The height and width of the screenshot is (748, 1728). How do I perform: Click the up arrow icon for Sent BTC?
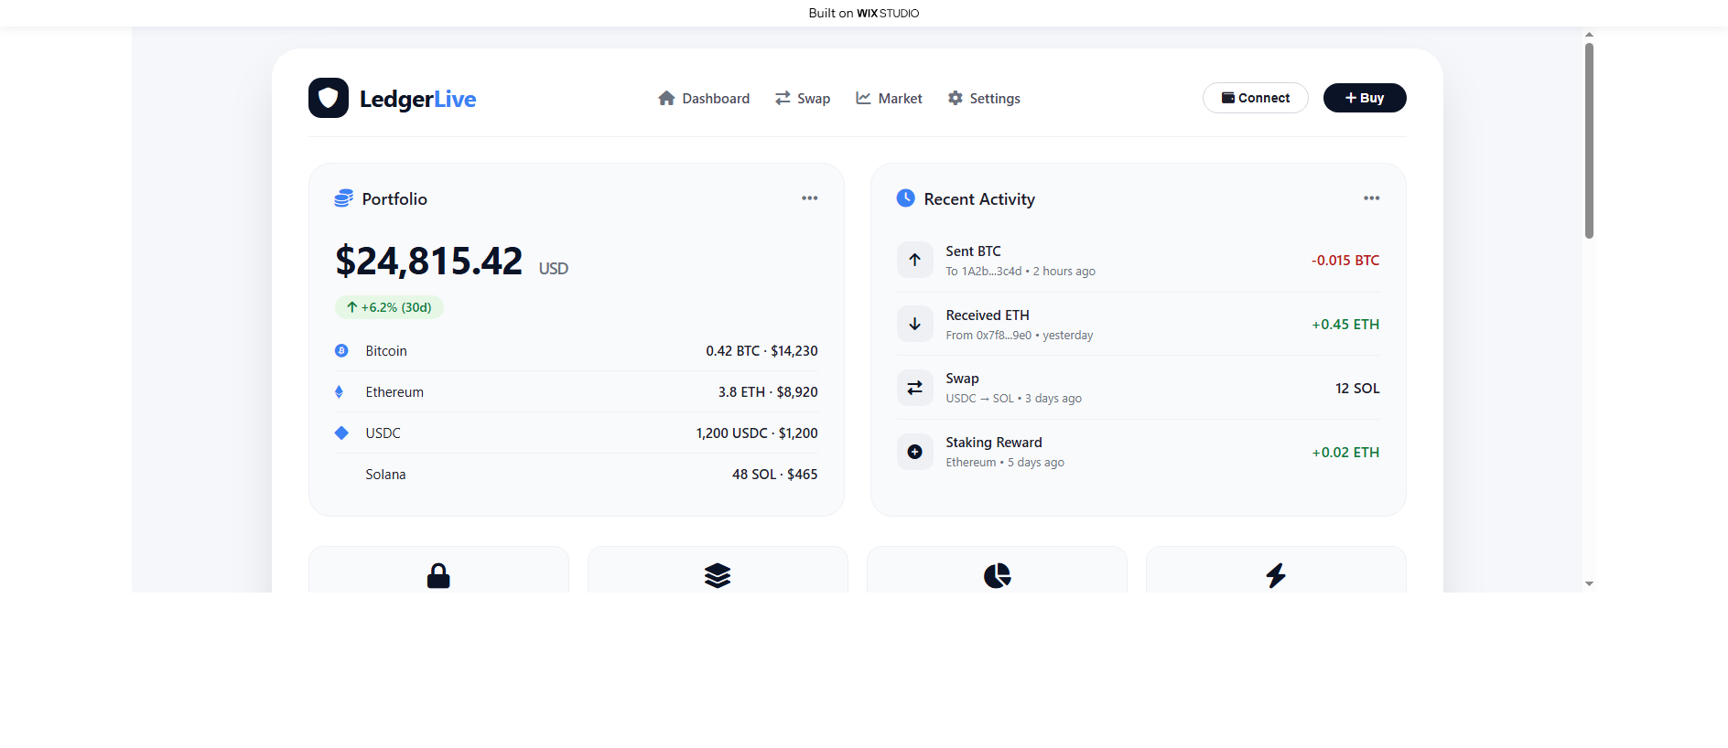coord(914,260)
